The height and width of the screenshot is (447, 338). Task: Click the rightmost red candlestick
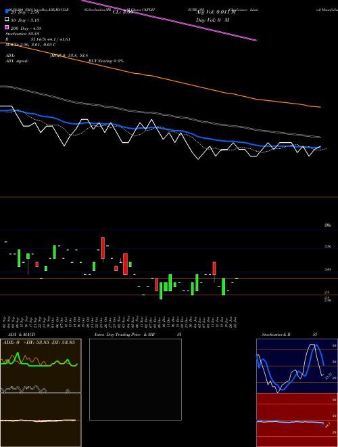coord(214,269)
